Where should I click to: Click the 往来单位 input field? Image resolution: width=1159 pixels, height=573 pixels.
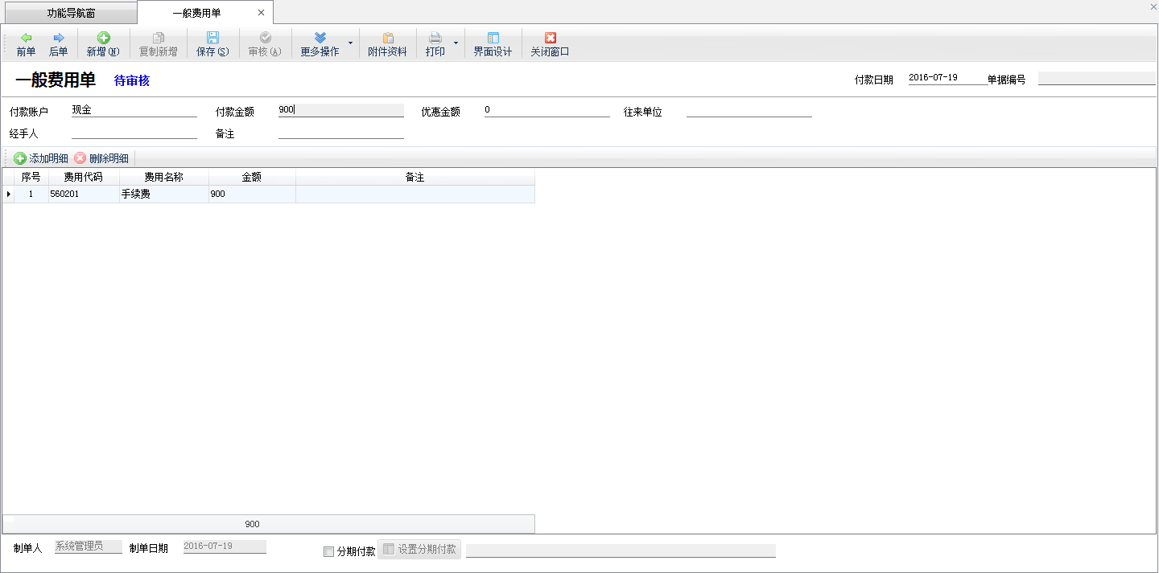click(x=749, y=111)
